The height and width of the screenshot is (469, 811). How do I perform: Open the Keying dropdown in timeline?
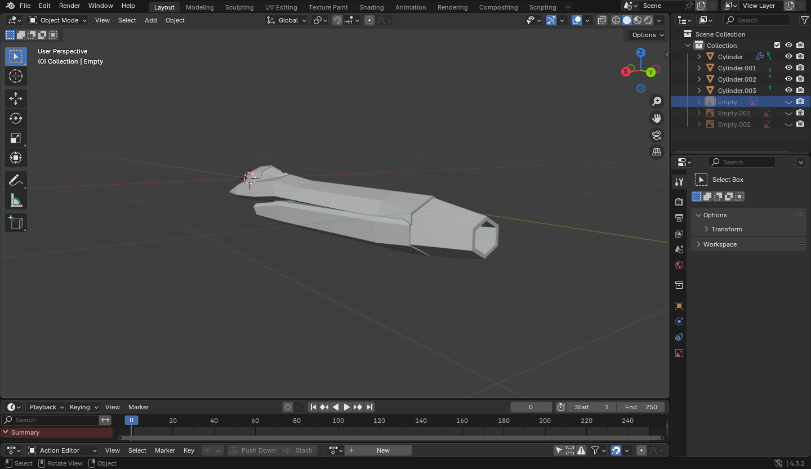(83, 407)
